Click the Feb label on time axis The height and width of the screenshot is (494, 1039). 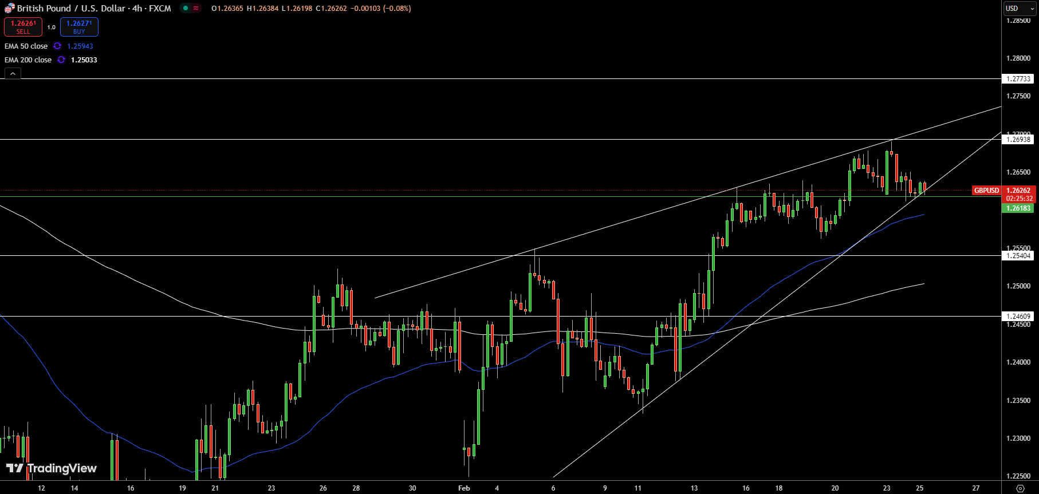[464, 488]
